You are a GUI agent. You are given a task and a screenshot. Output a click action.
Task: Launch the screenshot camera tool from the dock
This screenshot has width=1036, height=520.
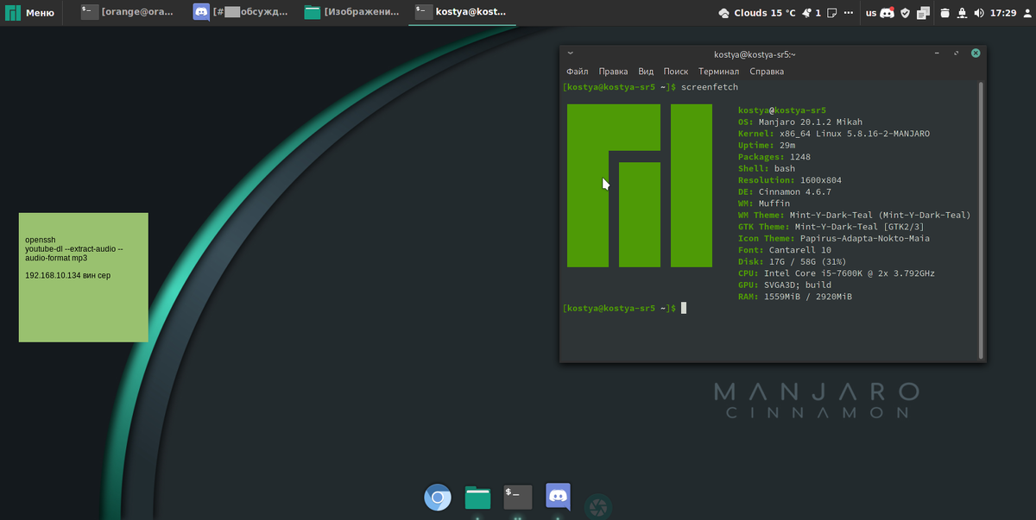[x=597, y=506]
